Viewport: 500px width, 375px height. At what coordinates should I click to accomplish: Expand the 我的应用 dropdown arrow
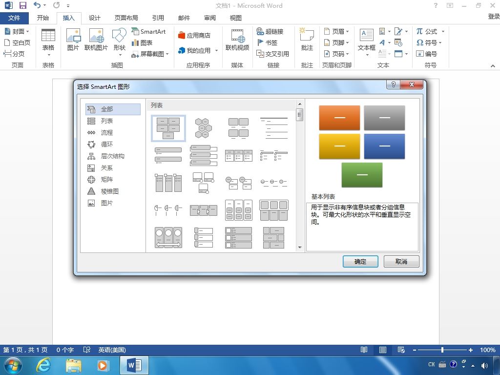pos(216,50)
